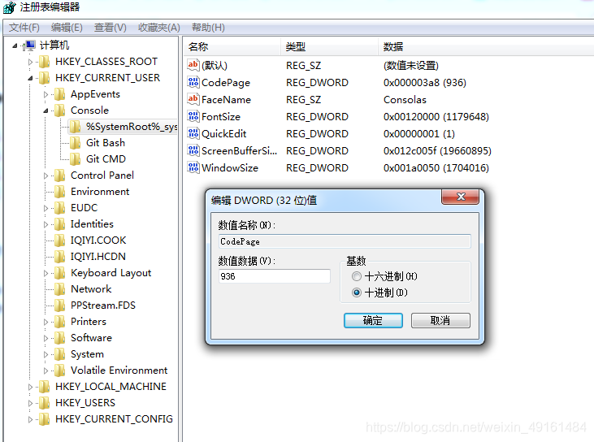
Task: Open the 编辑(E) menu
Action: coord(67,28)
